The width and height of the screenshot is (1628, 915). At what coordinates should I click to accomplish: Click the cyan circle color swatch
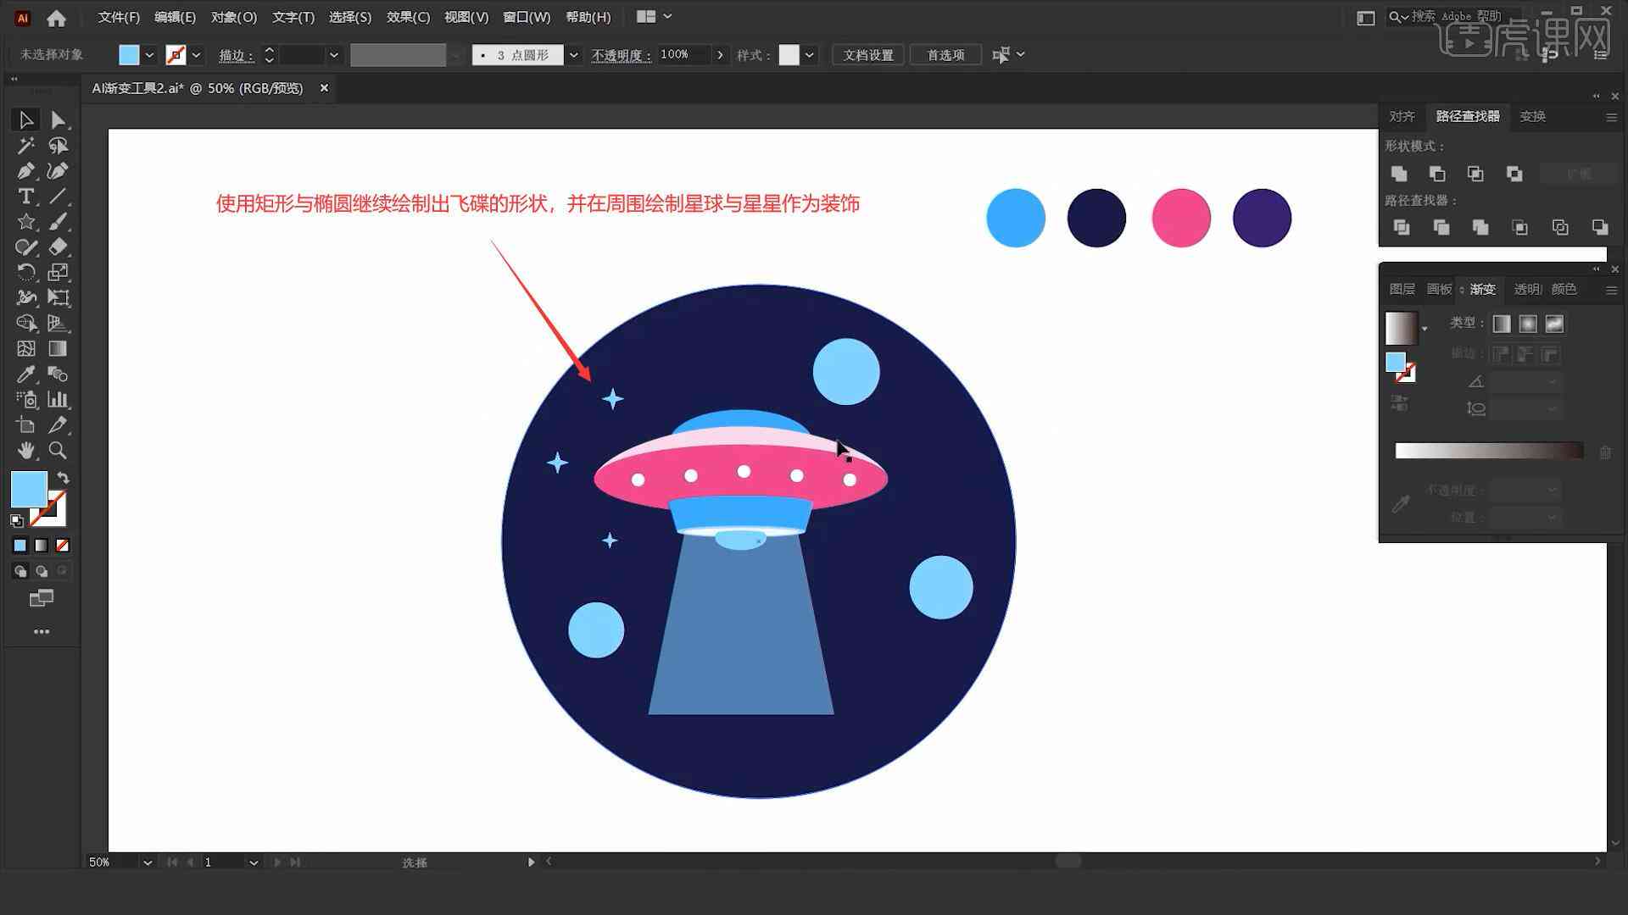tap(1012, 217)
